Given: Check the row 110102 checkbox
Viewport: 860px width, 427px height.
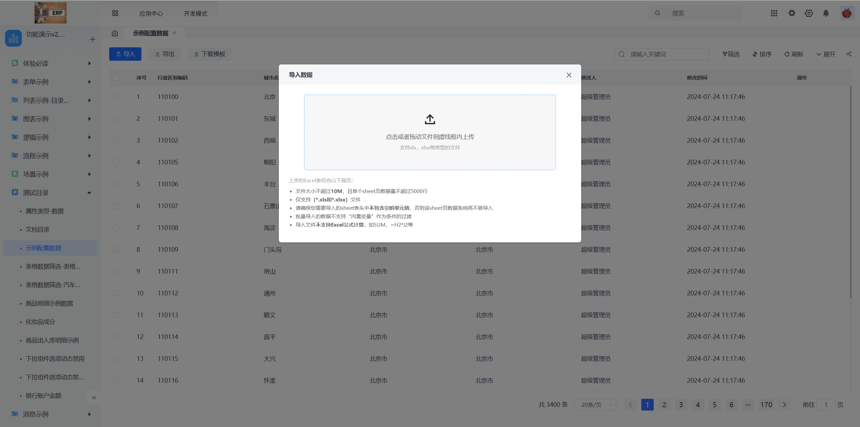Looking at the screenshot, I should pyautogui.click(x=117, y=140).
